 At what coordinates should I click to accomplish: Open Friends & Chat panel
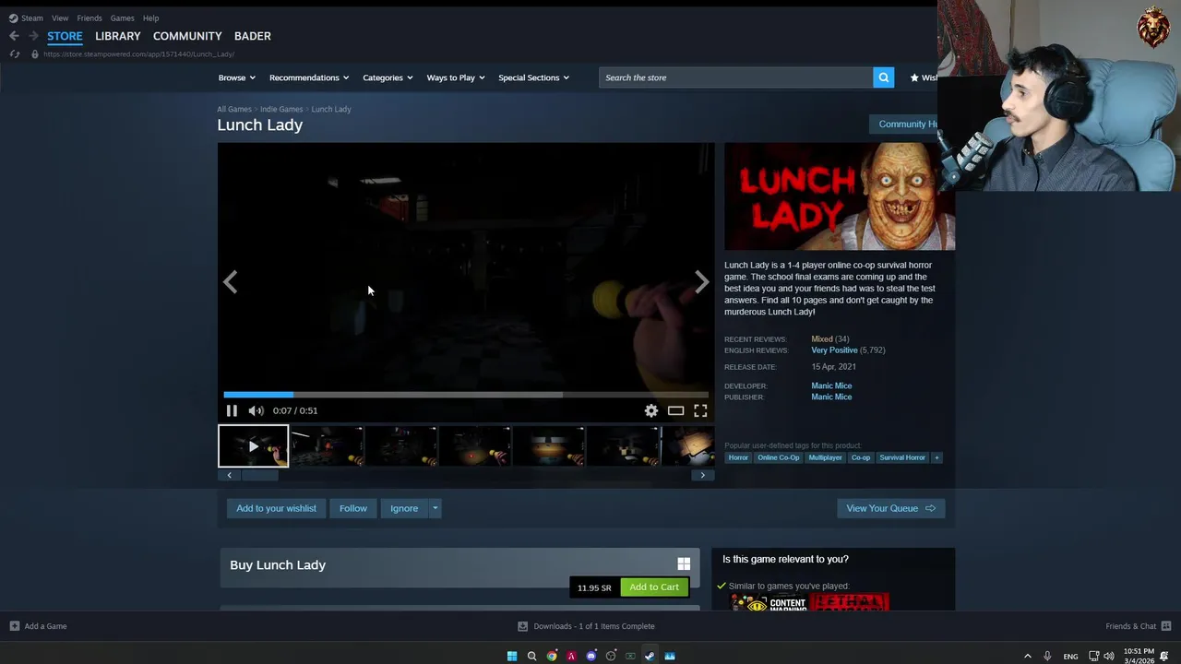coord(1138,626)
